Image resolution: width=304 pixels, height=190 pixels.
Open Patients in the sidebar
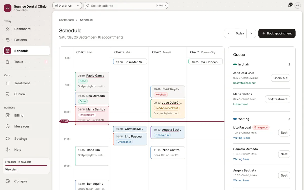click(26, 40)
